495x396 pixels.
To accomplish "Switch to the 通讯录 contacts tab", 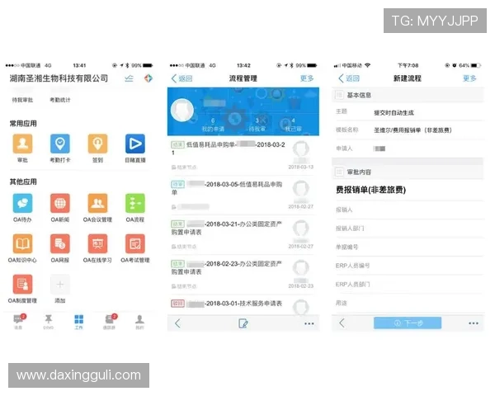I will [110, 322].
